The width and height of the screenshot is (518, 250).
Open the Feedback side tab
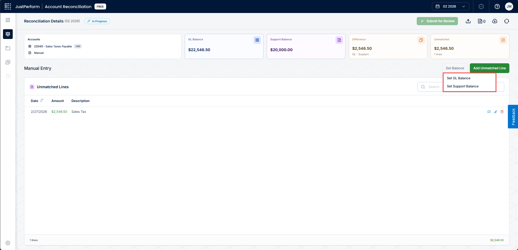coord(513,117)
